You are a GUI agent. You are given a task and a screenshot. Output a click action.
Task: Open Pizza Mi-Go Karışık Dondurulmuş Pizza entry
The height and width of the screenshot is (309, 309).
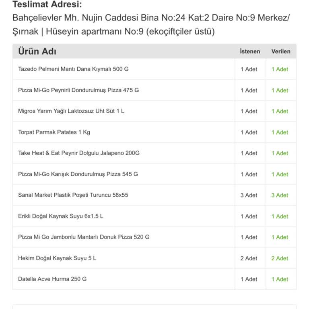coord(78,174)
